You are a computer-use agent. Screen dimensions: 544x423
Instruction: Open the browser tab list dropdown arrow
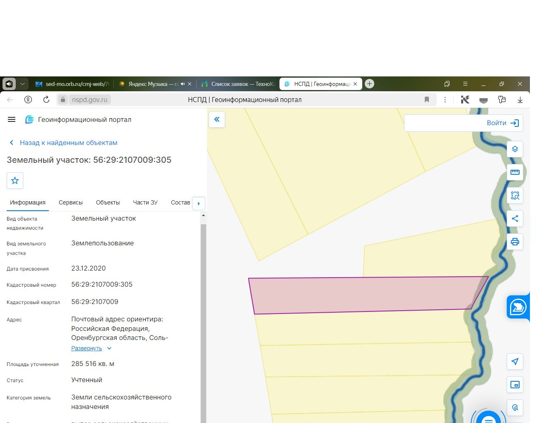(23, 84)
